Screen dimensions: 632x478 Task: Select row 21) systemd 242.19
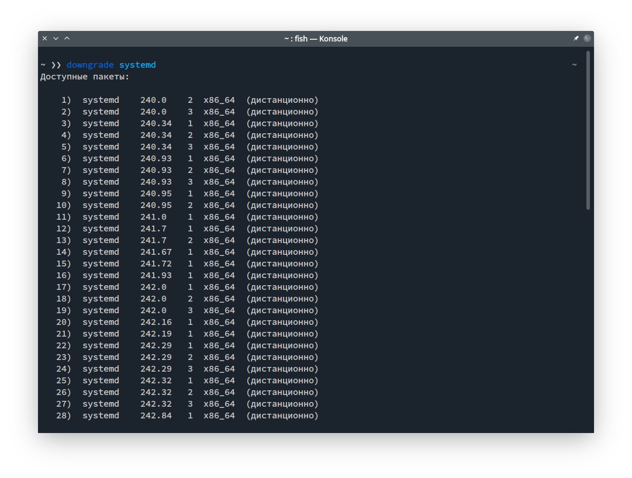(x=188, y=334)
